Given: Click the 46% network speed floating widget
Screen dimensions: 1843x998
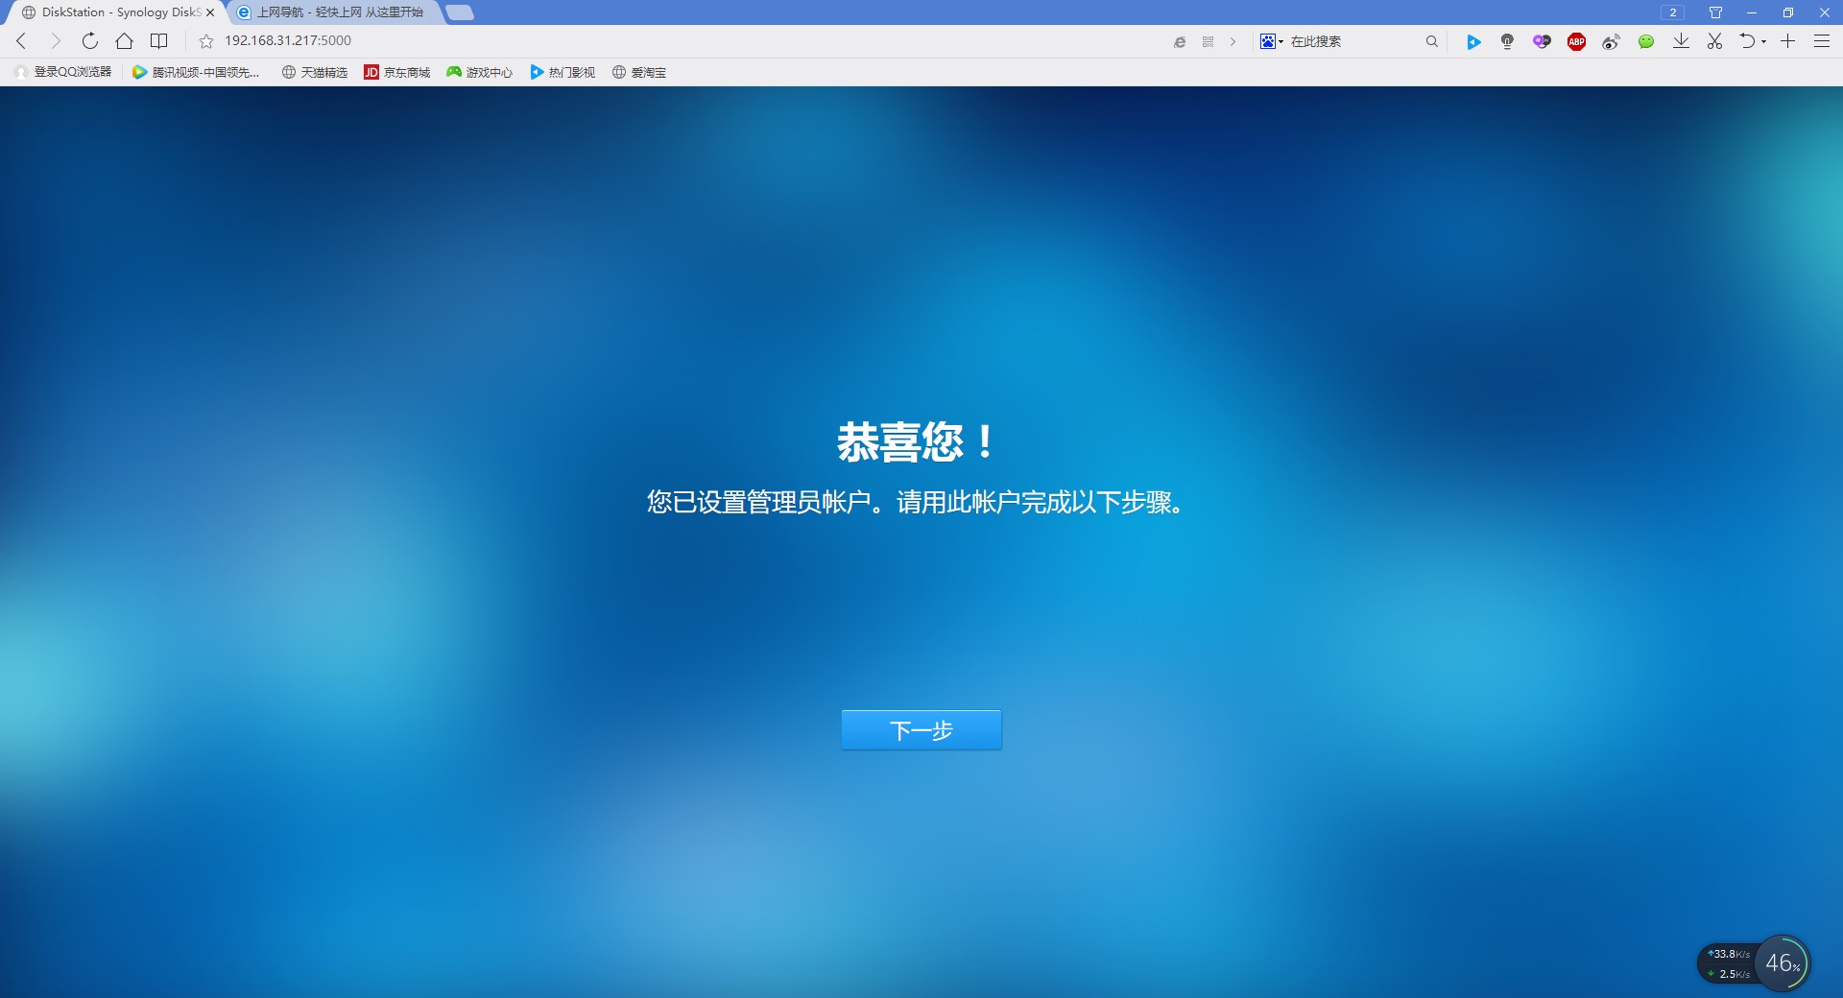Looking at the screenshot, I should [x=1782, y=962].
